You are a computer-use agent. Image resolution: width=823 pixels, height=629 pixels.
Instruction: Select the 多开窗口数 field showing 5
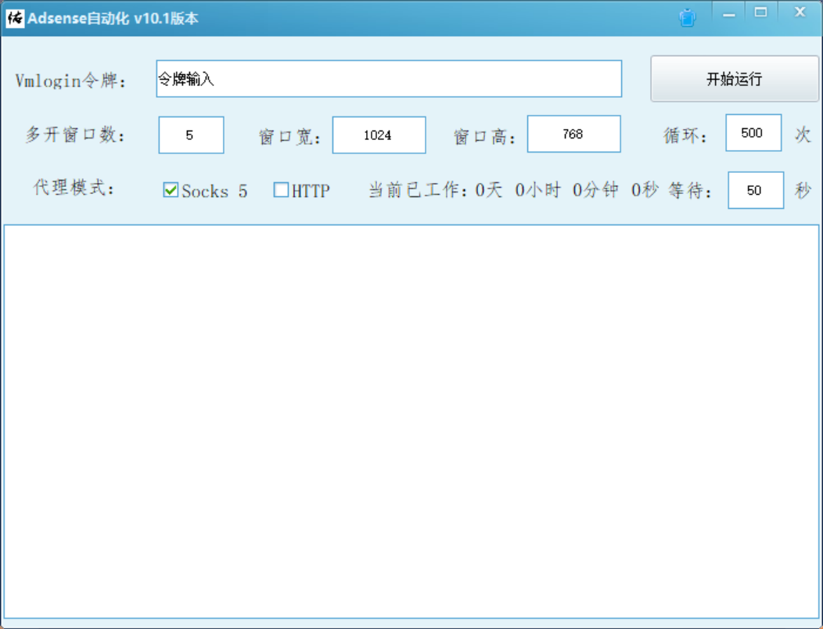(191, 135)
